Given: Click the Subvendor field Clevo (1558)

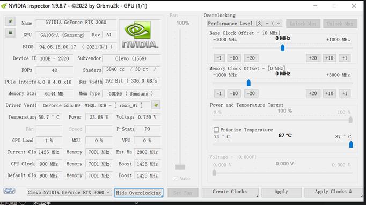Looking at the screenshot, I should (131, 58).
